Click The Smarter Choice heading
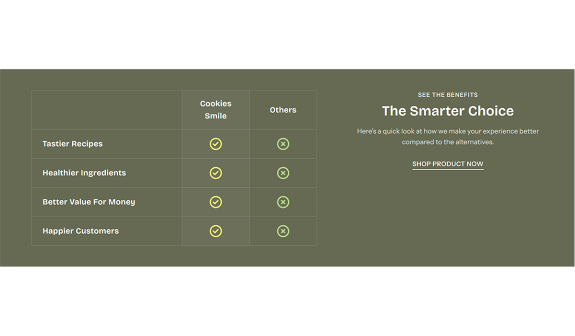Image resolution: width=575 pixels, height=336 pixels. (x=448, y=111)
